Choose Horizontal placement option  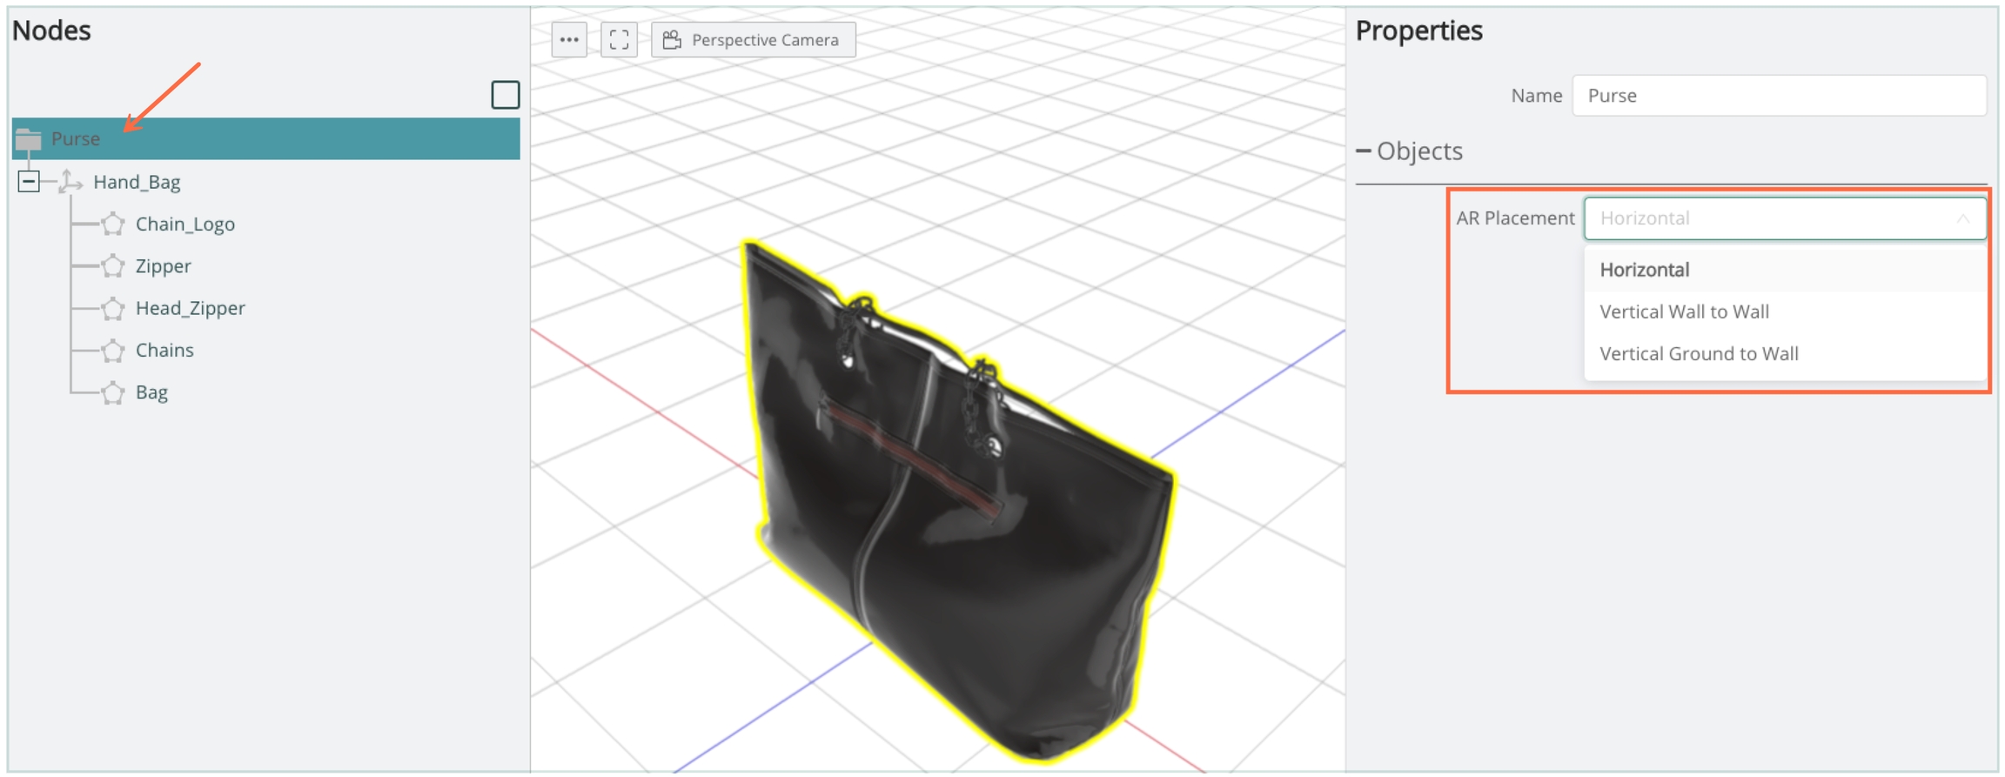[x=1644, y=270]
